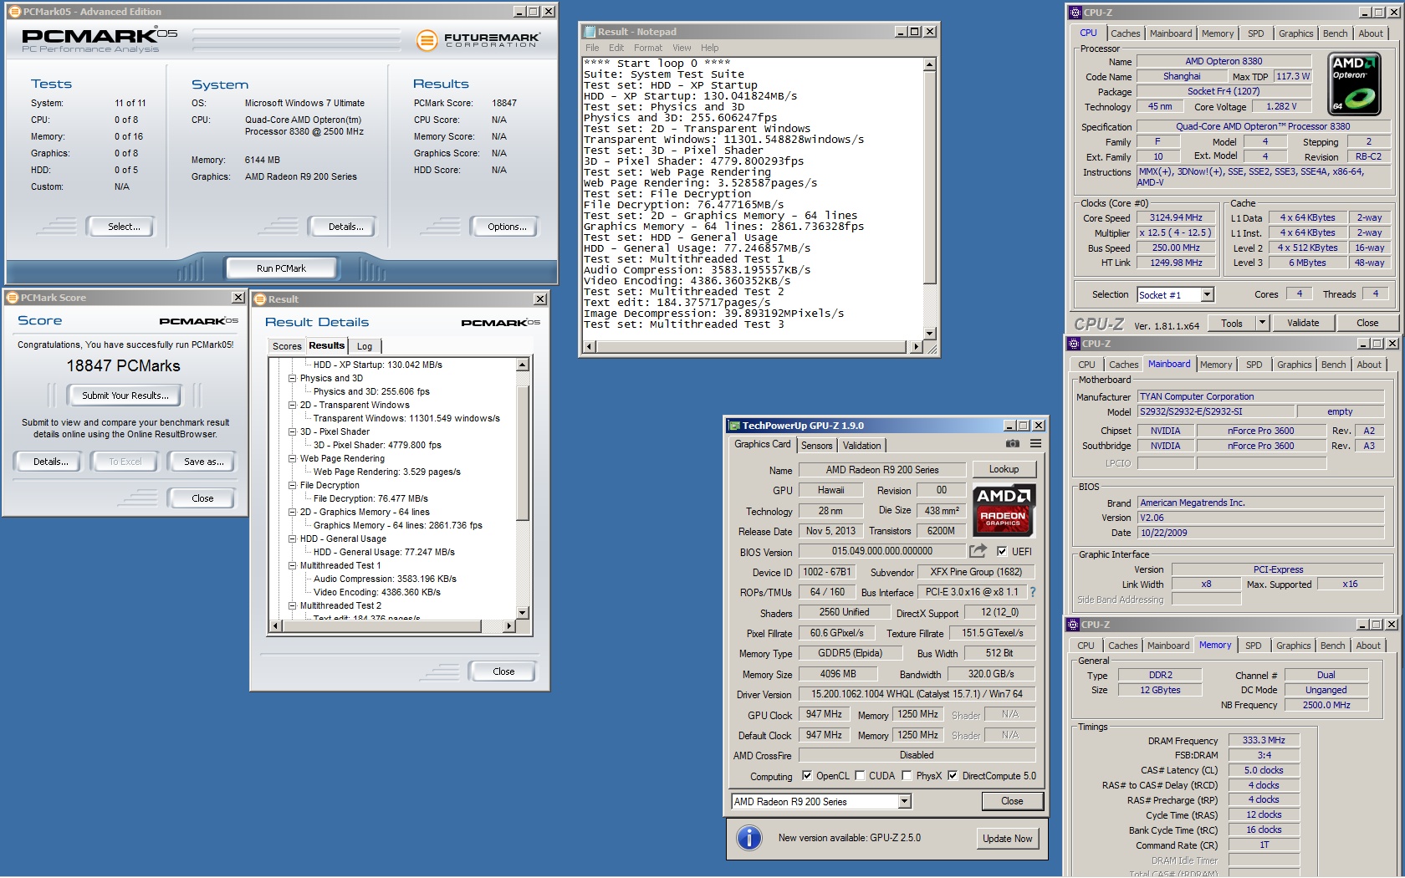Click the DRAM Frequency value 333.3 MHz

tap(1264, 740)
